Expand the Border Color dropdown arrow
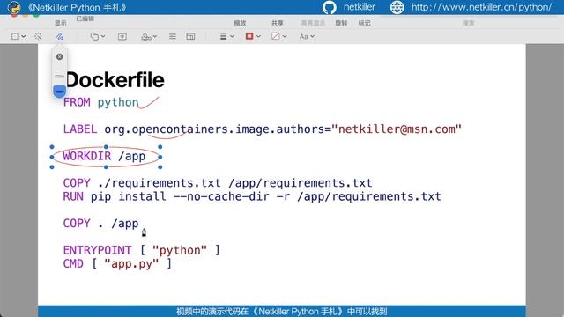This screenshot has height=317, width=564. pos(258,37)
